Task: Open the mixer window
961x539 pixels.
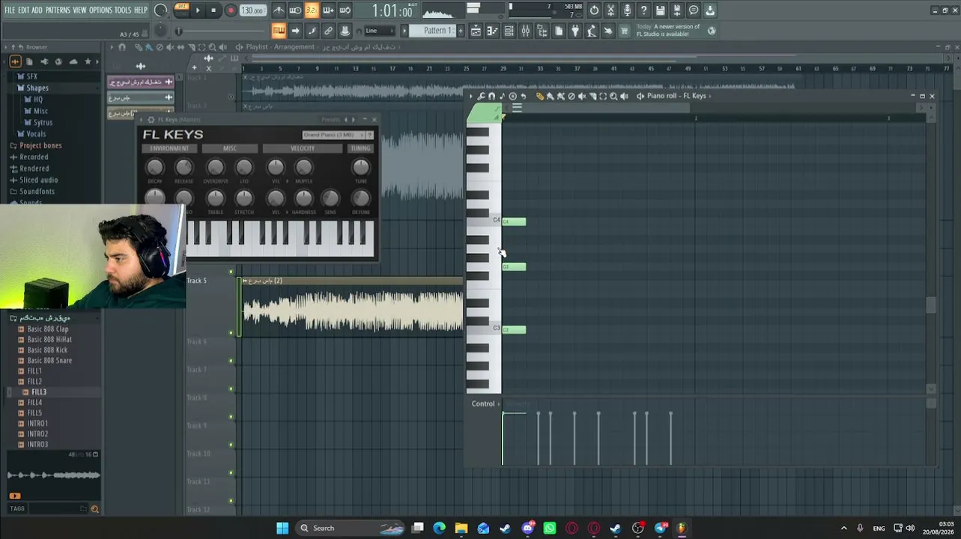Action: (526, 31)
